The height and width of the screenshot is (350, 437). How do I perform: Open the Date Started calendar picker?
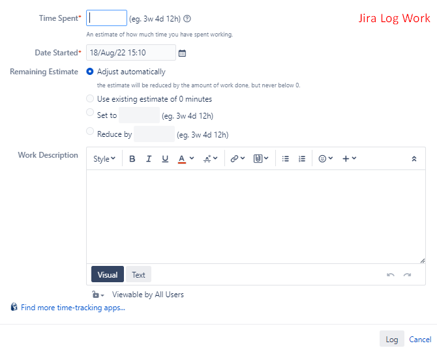(182, 53)
